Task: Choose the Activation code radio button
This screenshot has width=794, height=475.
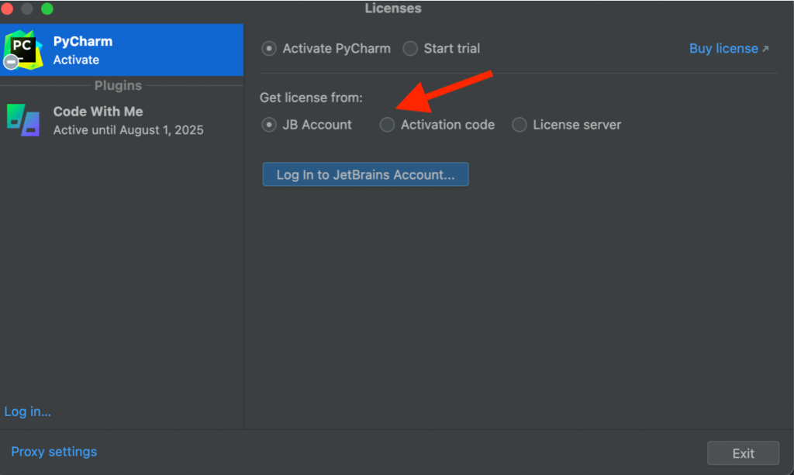Action: [387, 125]
